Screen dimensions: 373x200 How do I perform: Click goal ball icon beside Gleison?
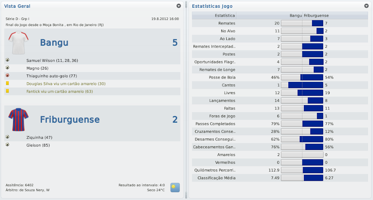(x=7, y=145)
